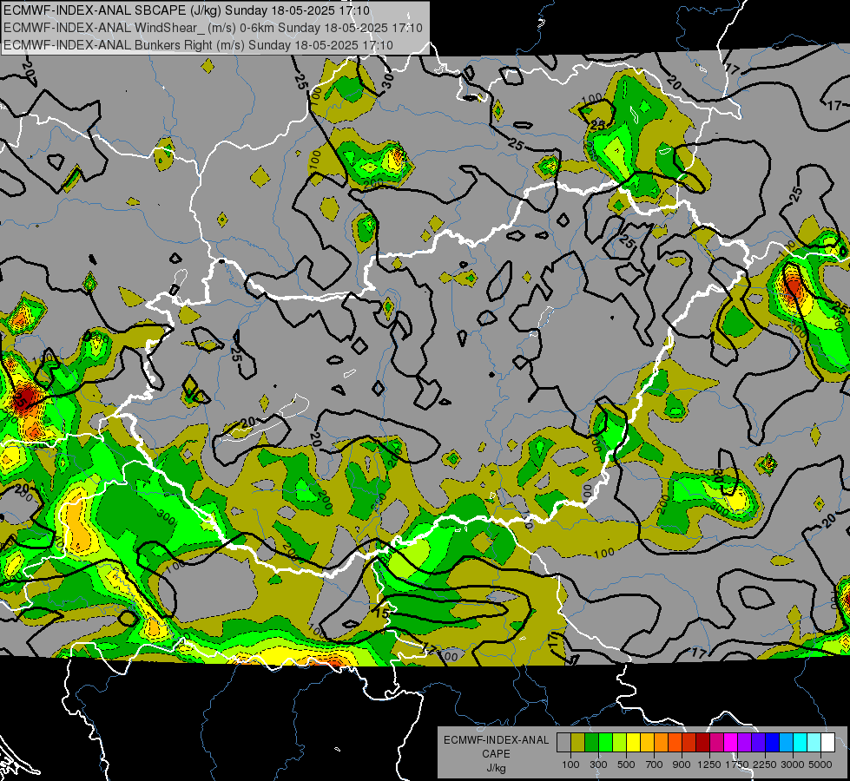Click the 2250 legend scale label
This screenshot has height=781, width=850.
pos(765,765)
